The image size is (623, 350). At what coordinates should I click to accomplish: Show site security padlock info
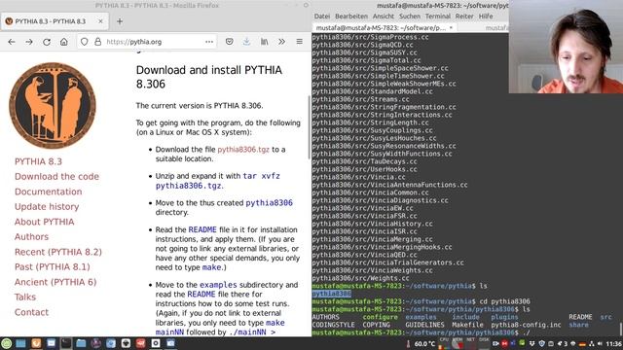97,42
